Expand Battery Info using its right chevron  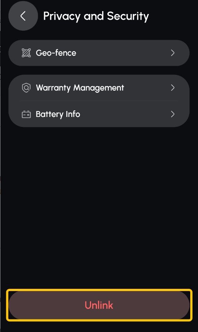point(173,114)
